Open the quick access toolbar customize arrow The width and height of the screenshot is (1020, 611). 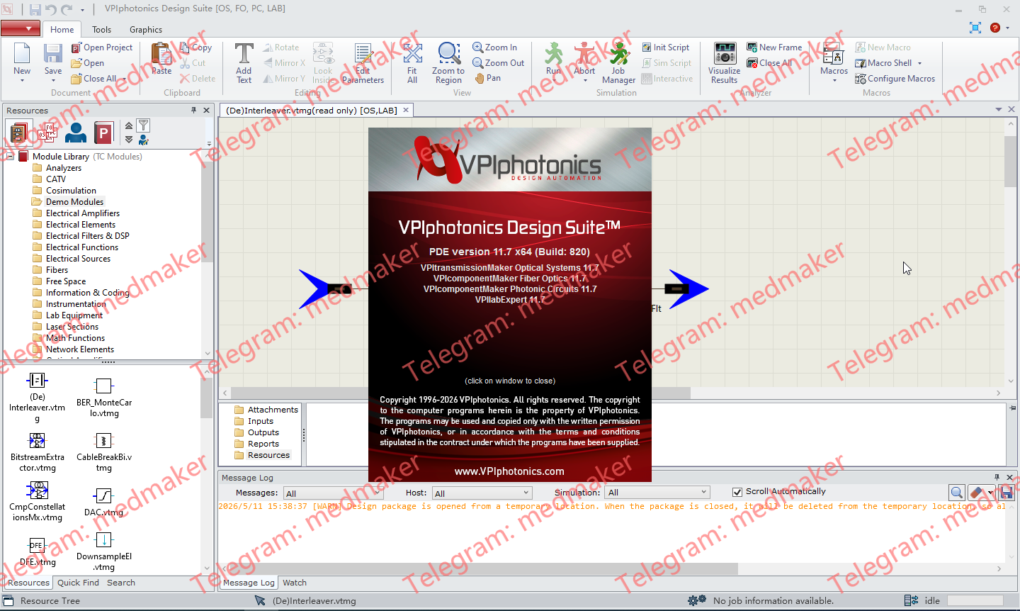click(x=82, y=10)
